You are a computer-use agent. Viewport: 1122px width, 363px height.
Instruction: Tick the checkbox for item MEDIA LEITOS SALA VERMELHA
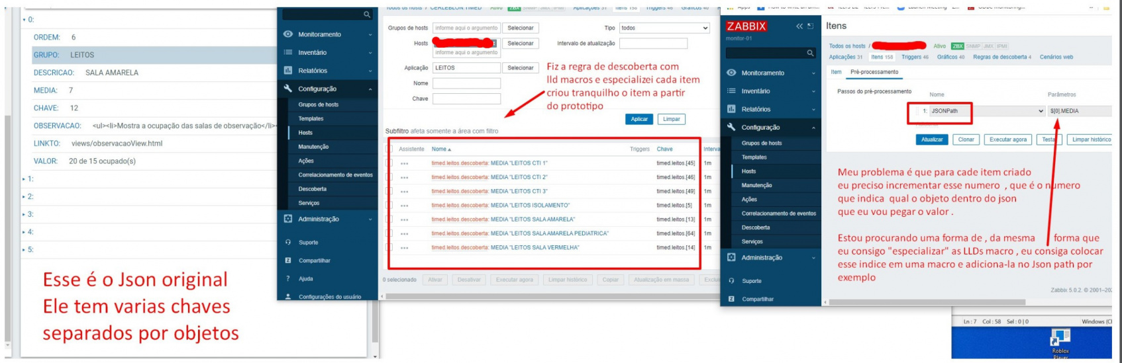pyautogui.click(x=389, y=247)
